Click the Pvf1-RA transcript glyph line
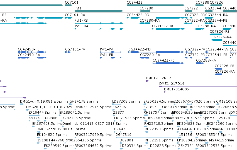This screenshot has height=150, width=237. 99,29
